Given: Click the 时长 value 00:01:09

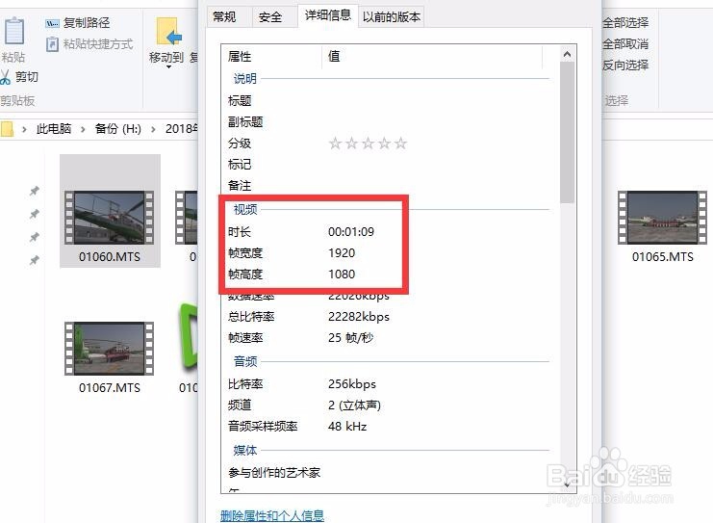Looking at the screenshot, I should pyautogui.click(x=351, y=232).
